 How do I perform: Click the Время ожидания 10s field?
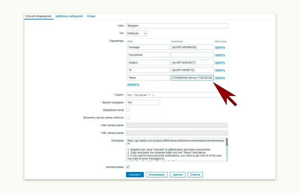click(x=143, y=102)
